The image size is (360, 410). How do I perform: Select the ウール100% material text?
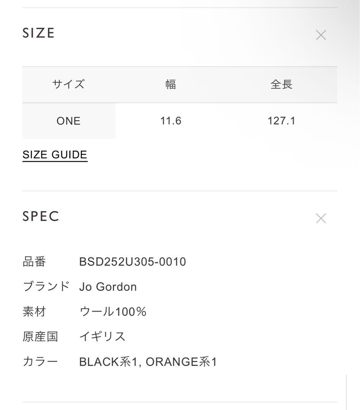point(114,311)
